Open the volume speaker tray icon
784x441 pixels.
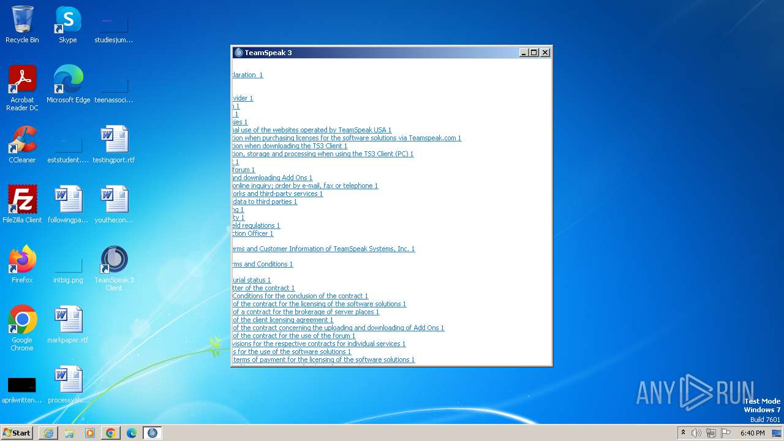696,433
